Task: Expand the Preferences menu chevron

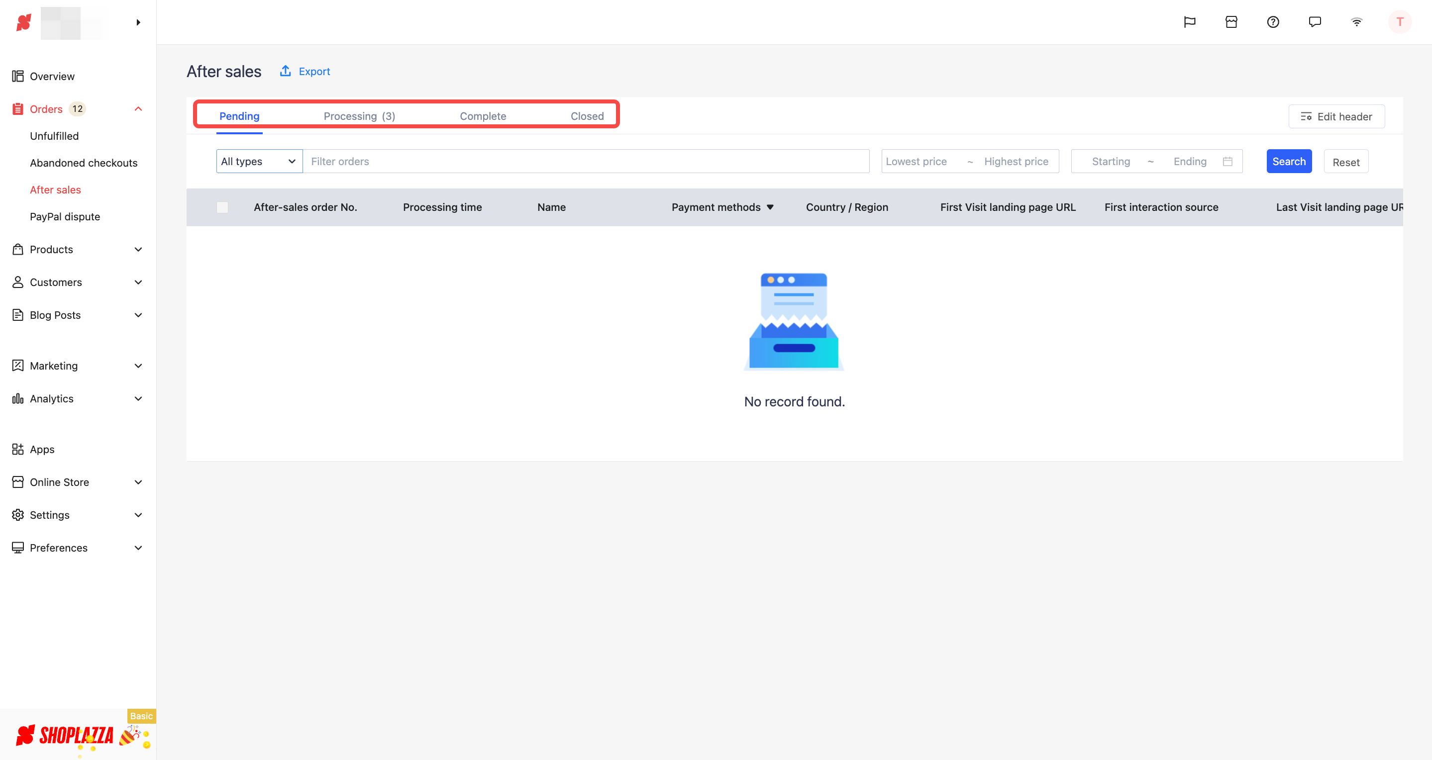Action: click(x=138, y=548)
